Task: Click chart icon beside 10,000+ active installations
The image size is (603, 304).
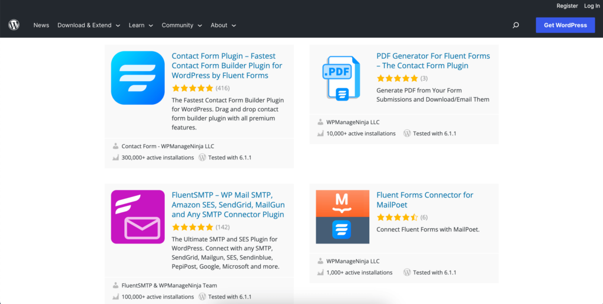Action: [320, 133]
